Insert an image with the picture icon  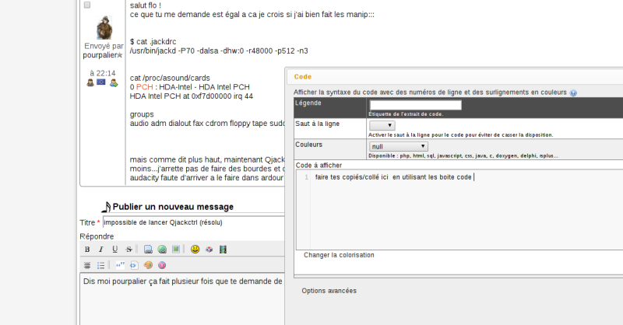coord(176,249)
